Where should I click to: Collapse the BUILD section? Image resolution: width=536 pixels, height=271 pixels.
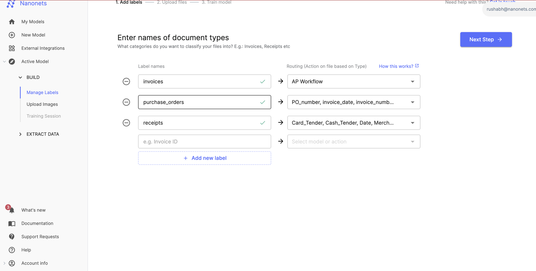click(x=20, y=77)
